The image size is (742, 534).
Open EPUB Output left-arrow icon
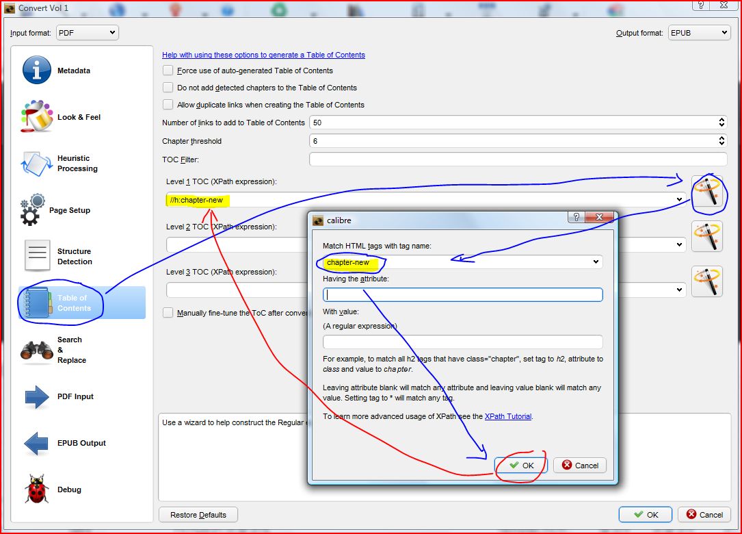click(x=36, y=443)
